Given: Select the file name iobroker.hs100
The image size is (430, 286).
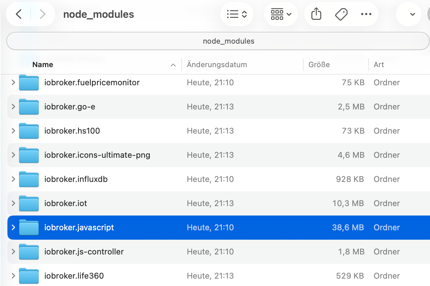Looking at the screenshot, I should pyautogui.click(x=72, y=131).
